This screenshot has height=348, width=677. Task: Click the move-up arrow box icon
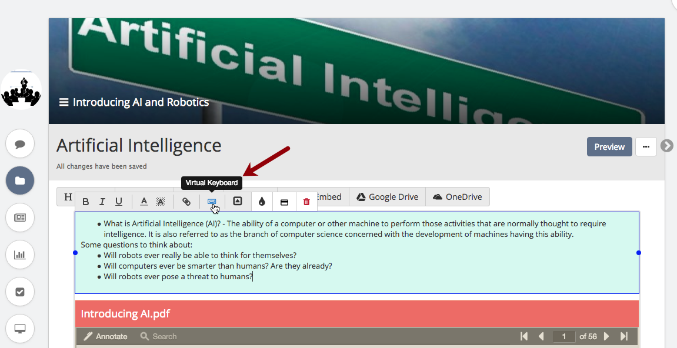[x=238, y=201]
